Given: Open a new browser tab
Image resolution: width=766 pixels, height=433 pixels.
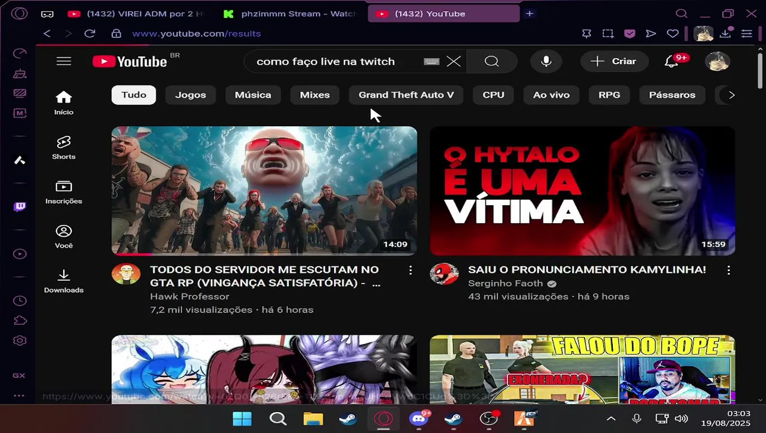Looking at the screenshot, I should coord(529,13).
